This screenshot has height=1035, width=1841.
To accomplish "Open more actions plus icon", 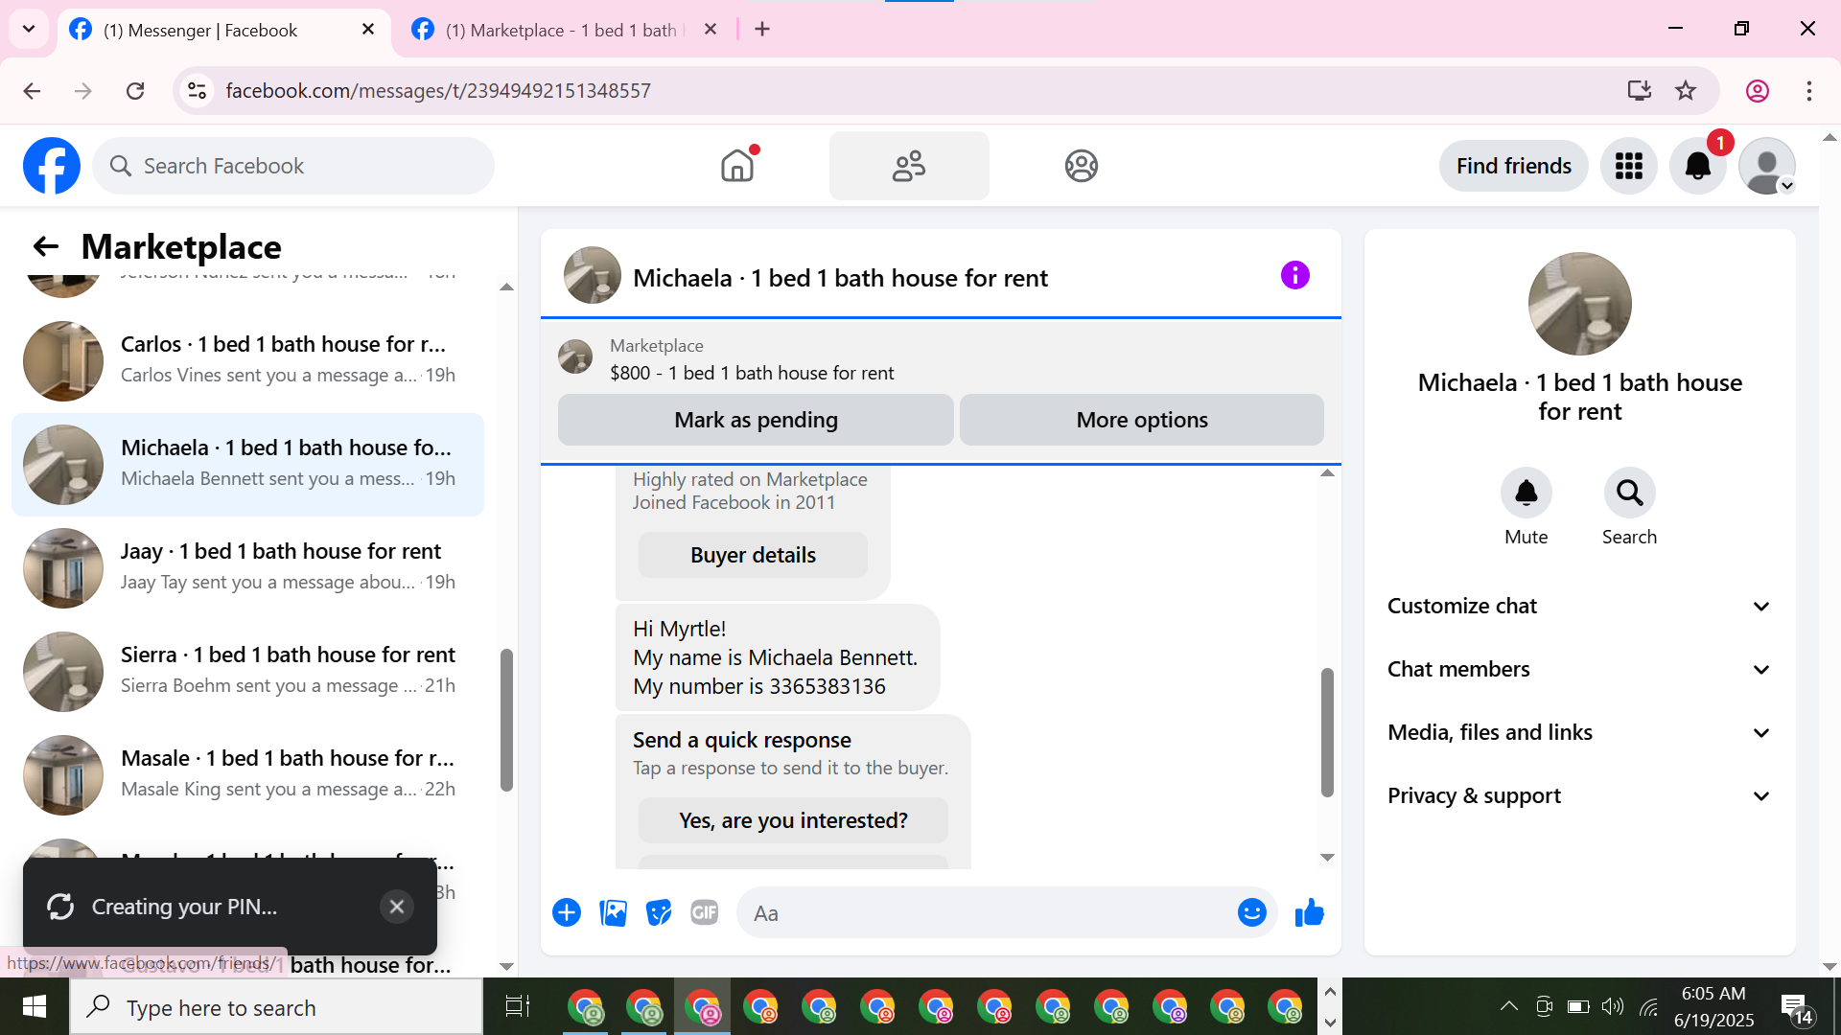I will pos(567,912).
